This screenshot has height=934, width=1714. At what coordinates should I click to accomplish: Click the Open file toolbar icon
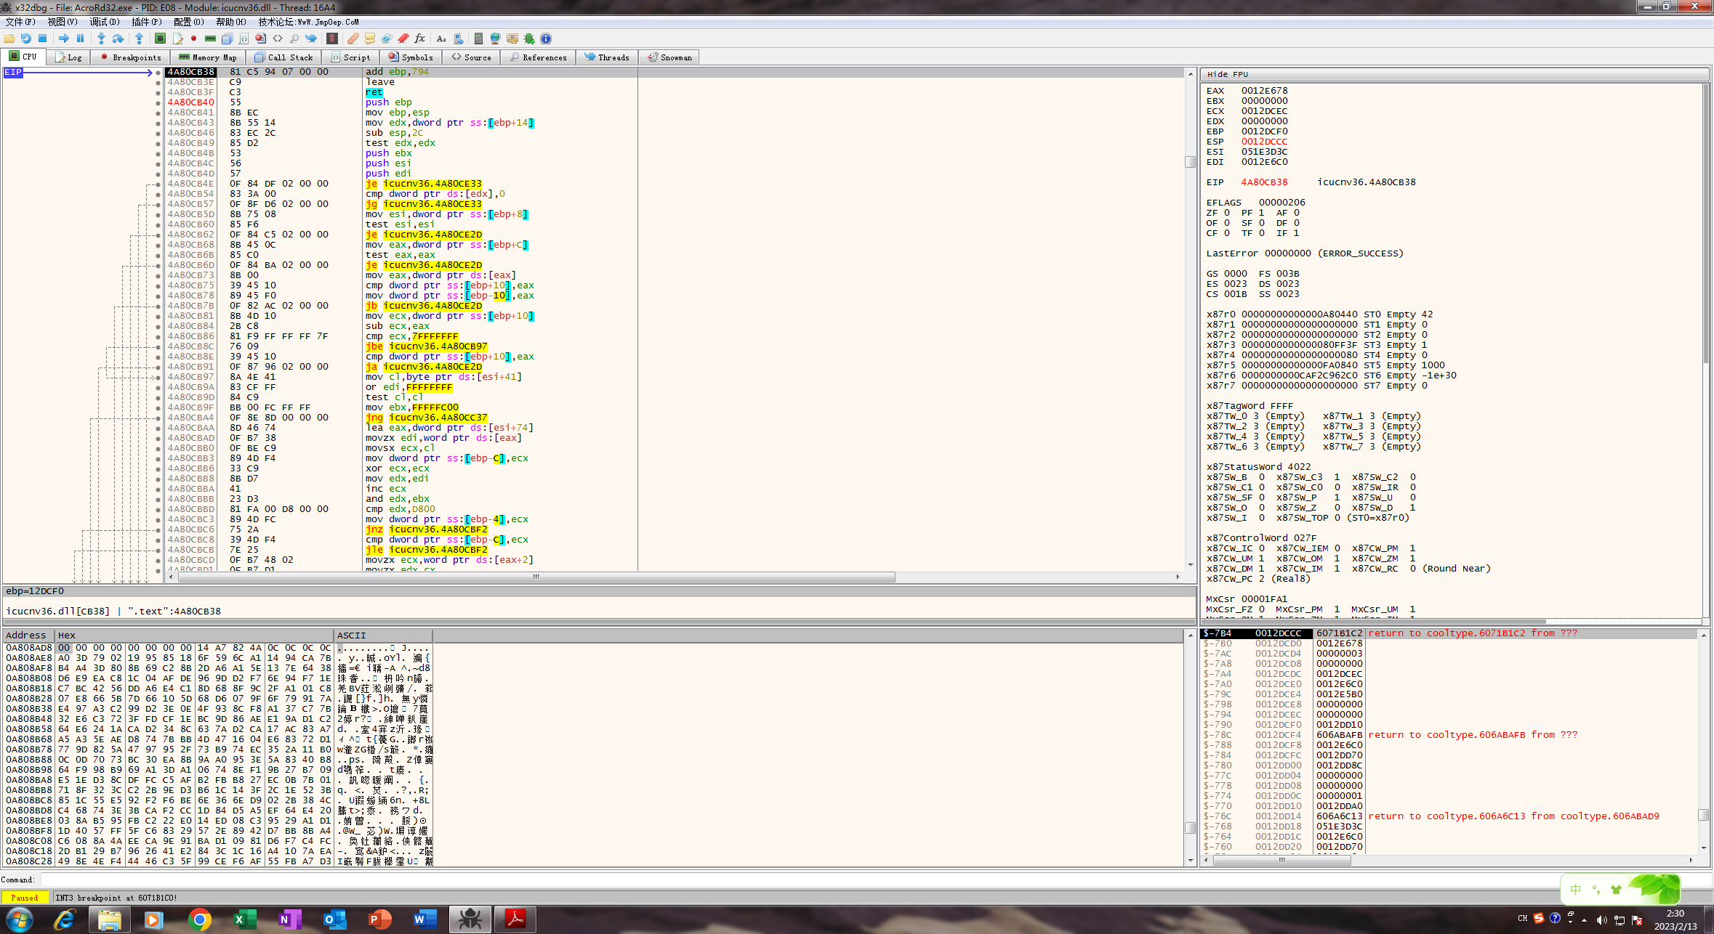click(9, 38)
